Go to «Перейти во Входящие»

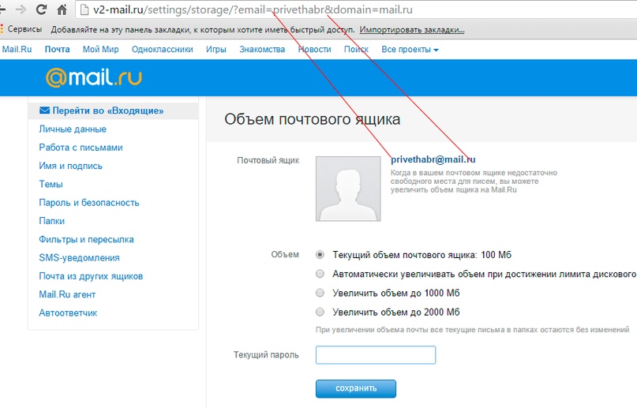click(108, 110)
